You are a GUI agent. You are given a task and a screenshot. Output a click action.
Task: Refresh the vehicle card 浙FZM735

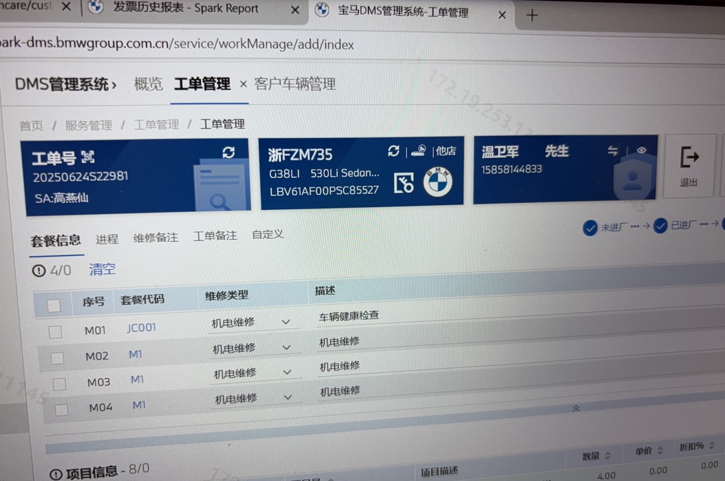click(x=393, y=151)
